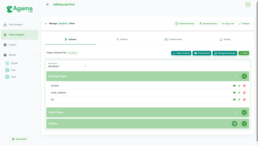Open the user avatar in top right
Screen dimensions: 258x145
click(248, 5)
